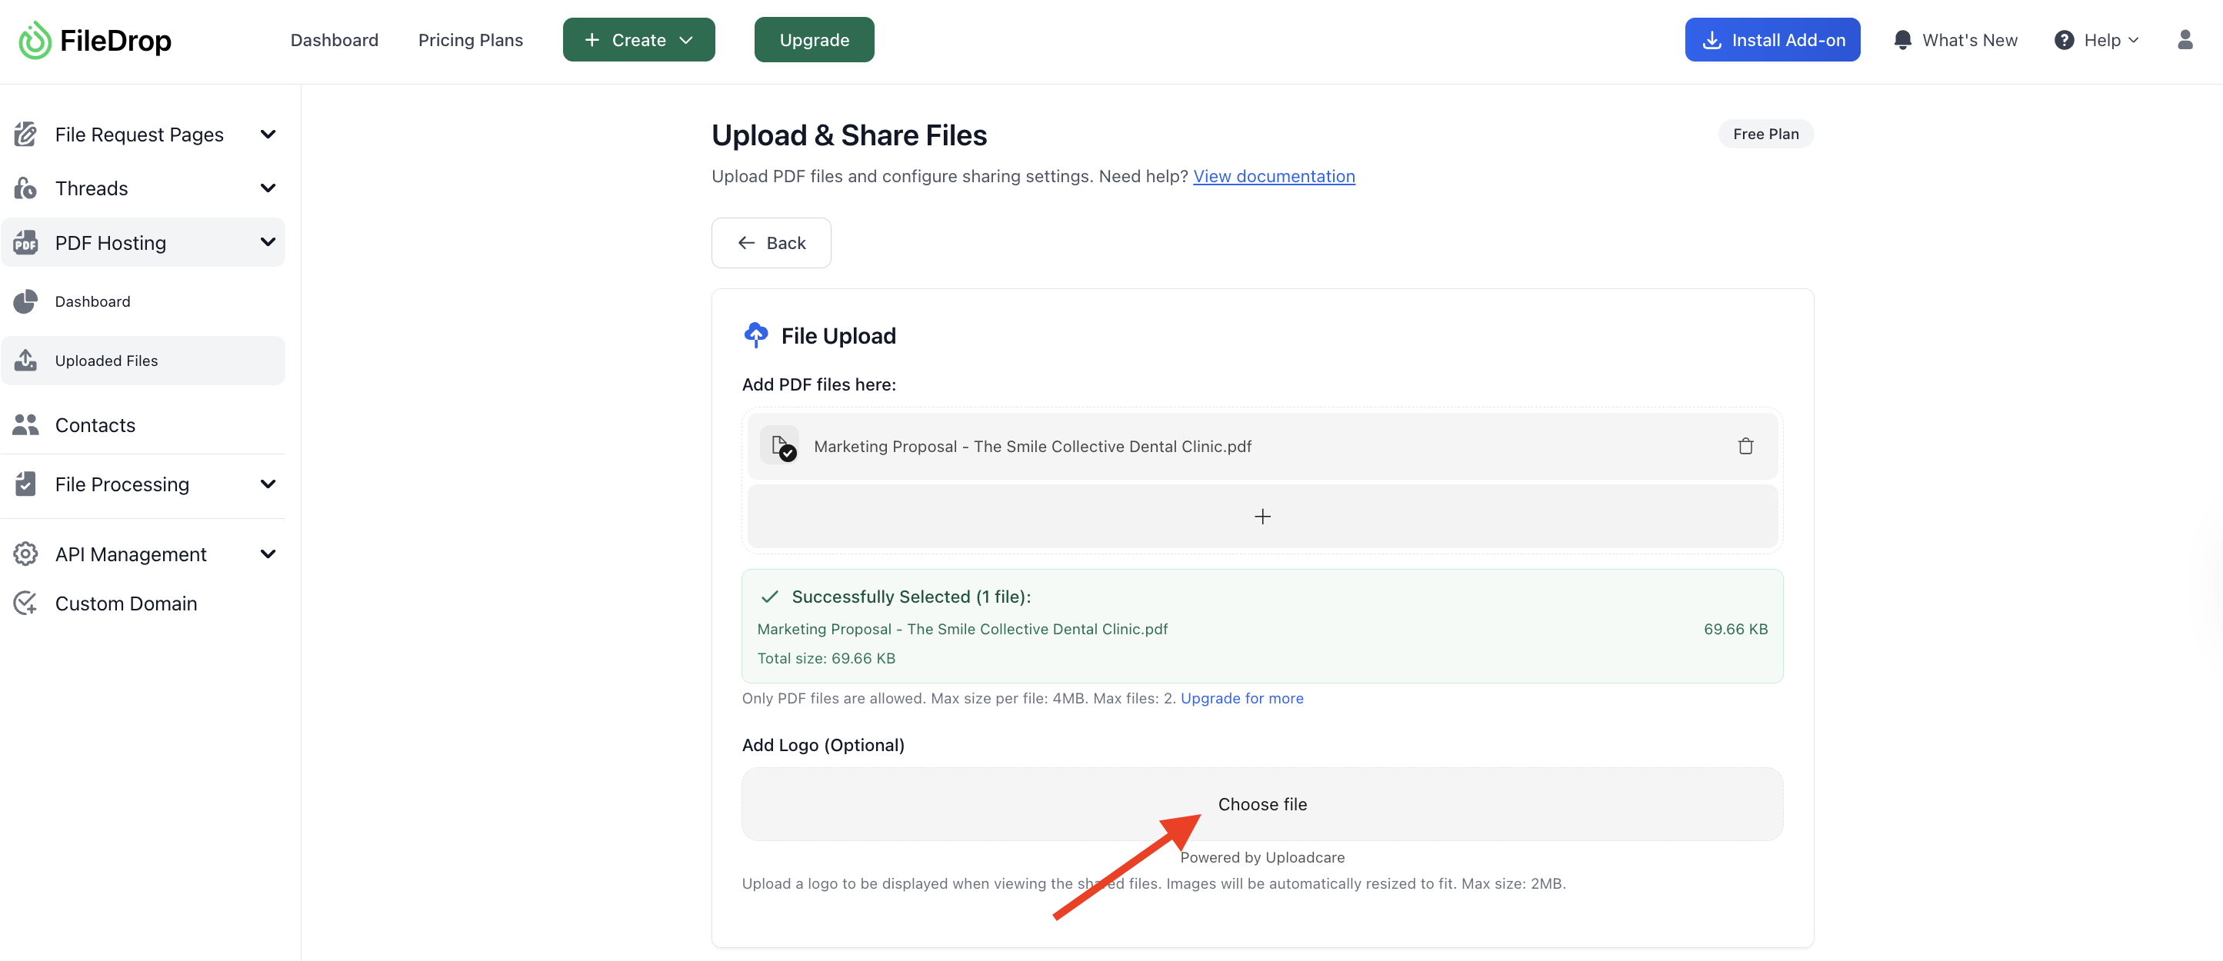Expand the File Request Pages section
This screenshot has width=2223, height=961.
(268, 134)
